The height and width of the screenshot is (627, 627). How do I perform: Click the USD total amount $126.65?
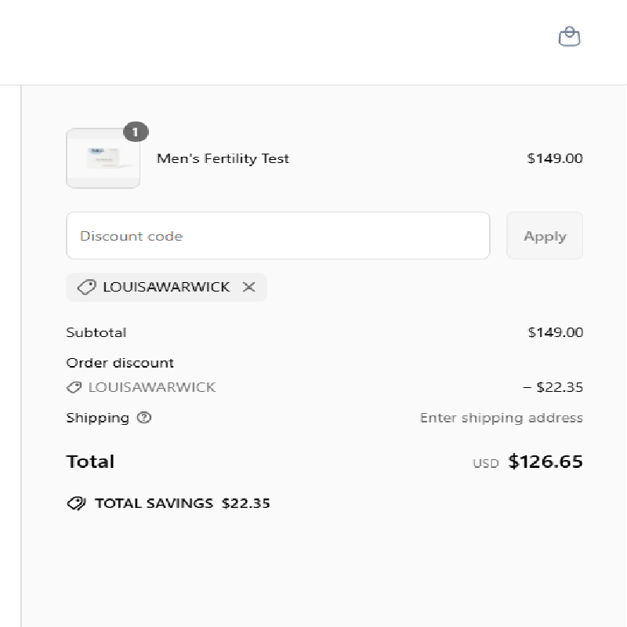tap(545, 461)
